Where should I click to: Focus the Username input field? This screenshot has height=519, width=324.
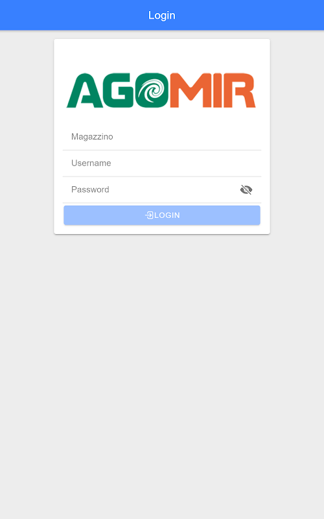click(162, 163)
